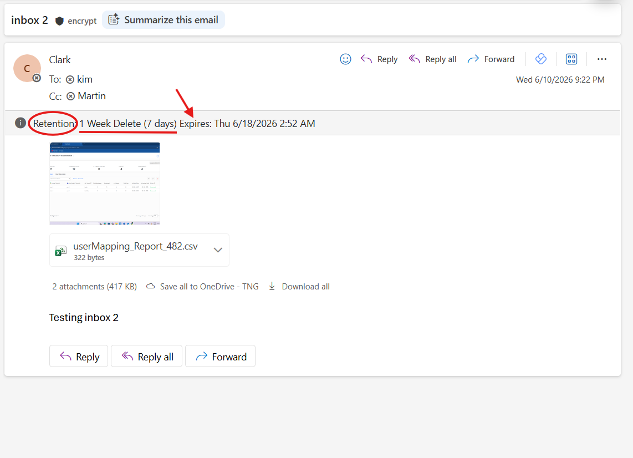
Task: Click the encrypt shield icon
Action: 59,21
